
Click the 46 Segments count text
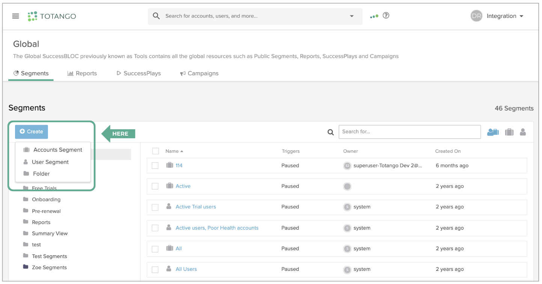[514, 108]
